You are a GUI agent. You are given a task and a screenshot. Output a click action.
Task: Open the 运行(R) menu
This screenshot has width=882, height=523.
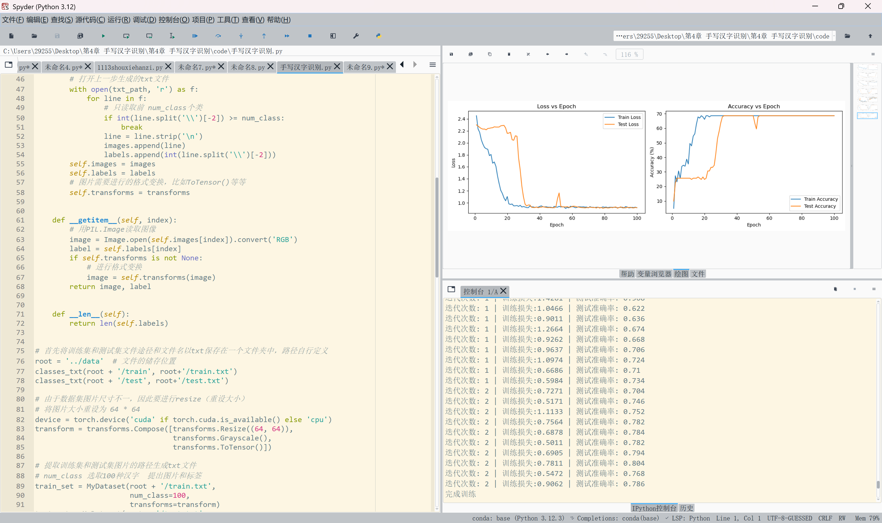click(119, 20)
